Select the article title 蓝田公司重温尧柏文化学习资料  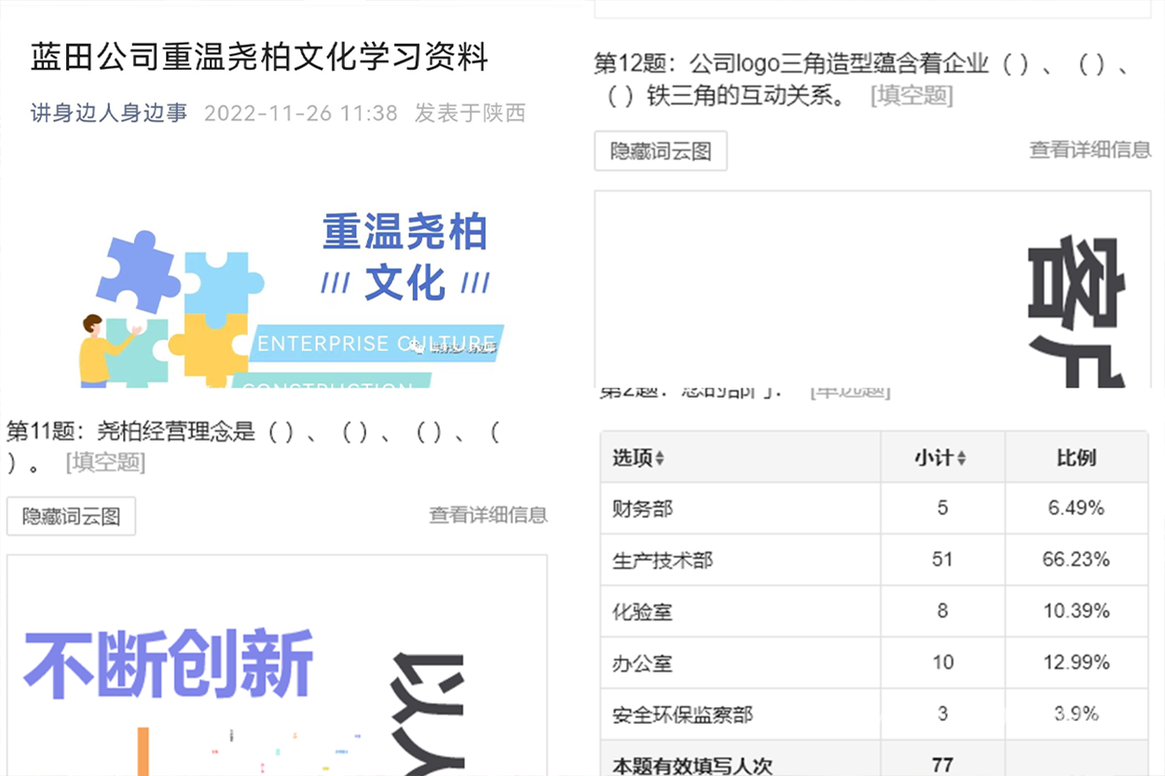[x=260, y=57]
